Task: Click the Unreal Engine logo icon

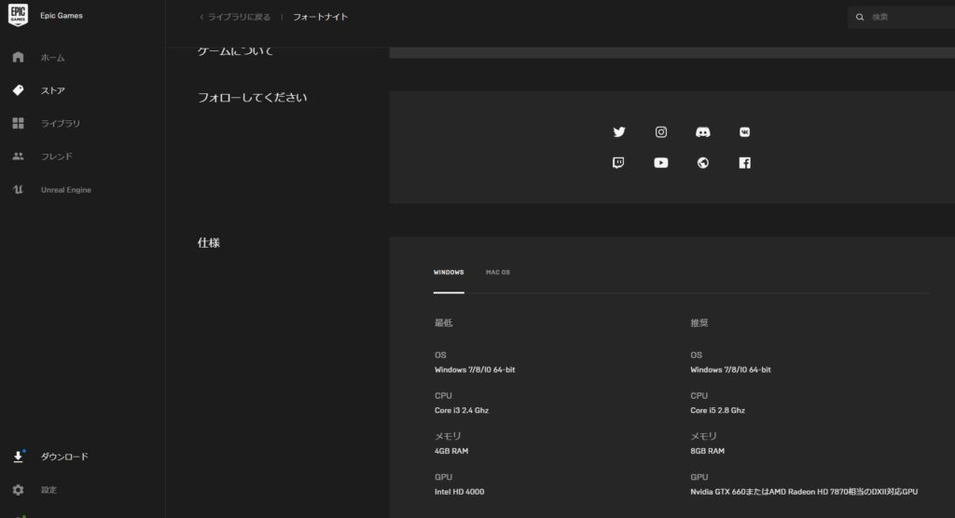Action: tap(19, 189)
